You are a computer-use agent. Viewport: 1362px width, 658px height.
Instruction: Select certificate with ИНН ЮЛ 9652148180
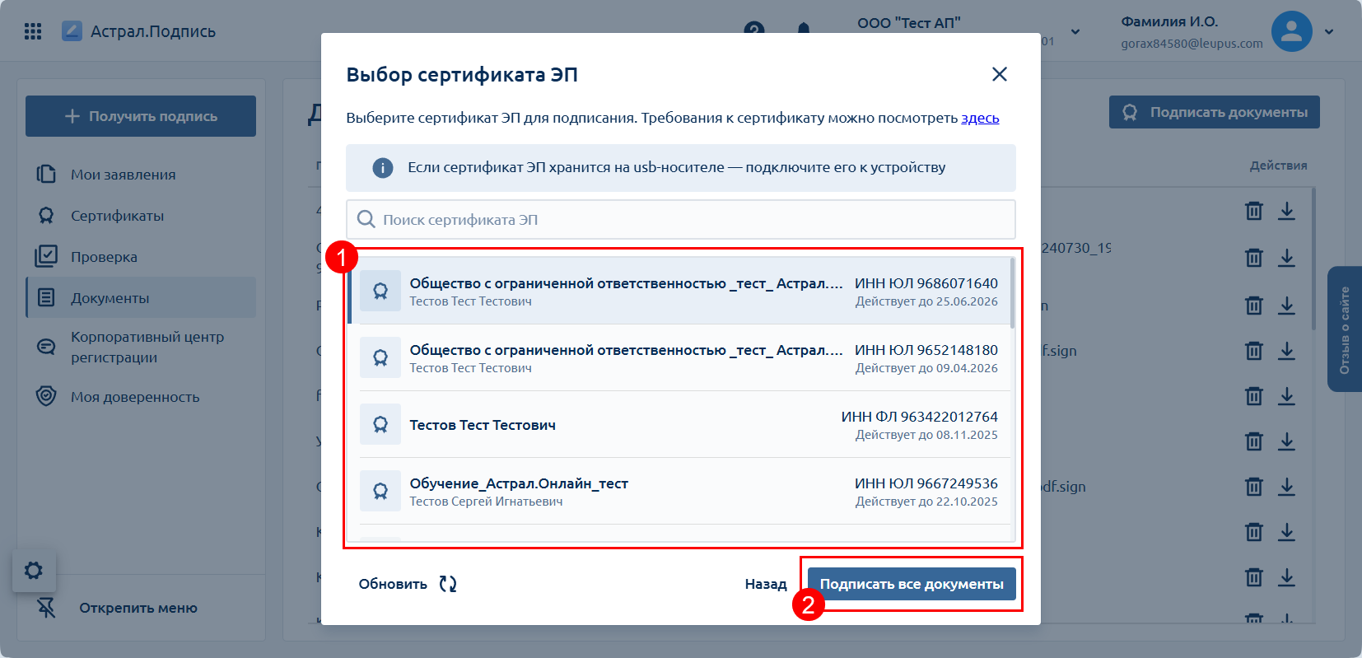[679, 358]
